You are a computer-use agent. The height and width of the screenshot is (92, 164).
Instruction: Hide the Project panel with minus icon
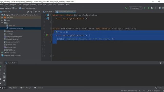tap(39, 12)
